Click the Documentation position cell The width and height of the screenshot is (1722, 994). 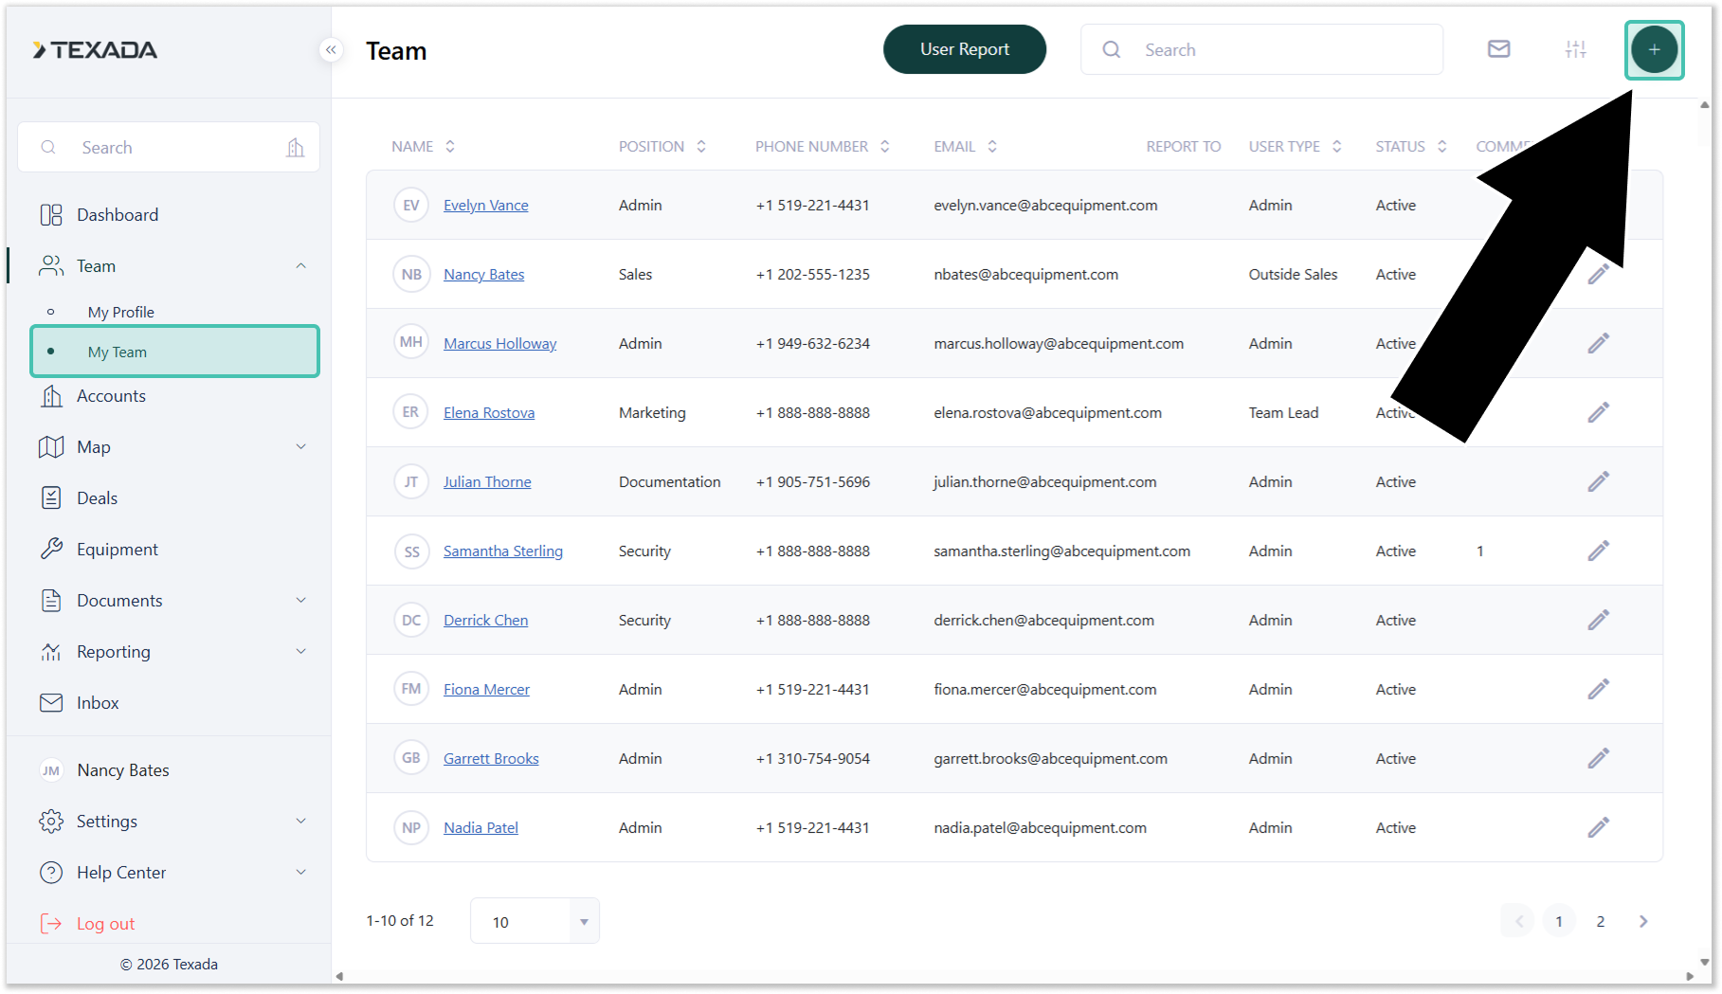click(669, 481)
